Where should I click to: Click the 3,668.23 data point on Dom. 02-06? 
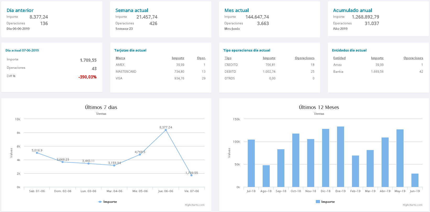tap(63, 162)
